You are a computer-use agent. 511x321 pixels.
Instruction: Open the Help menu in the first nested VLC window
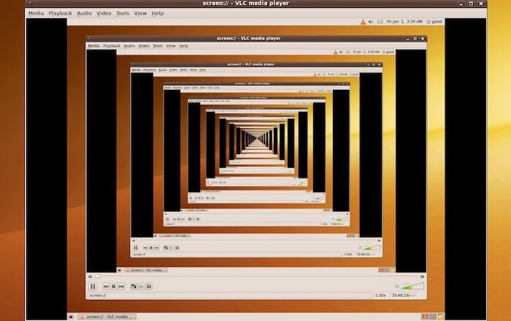(183, 46)
